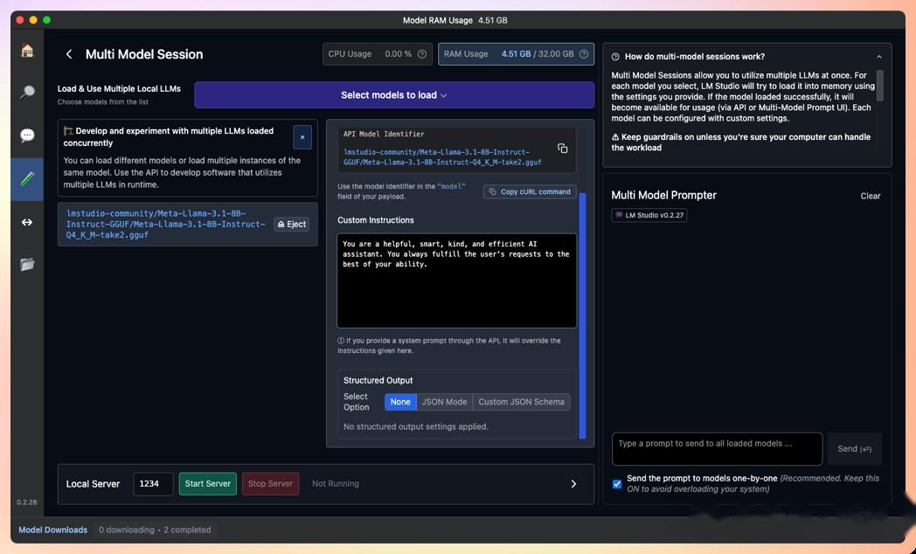This screenshot has height=554, width=916.
Task: Copy the API Model Identifier
Action: pyautogui.click(x=563, y=149)
